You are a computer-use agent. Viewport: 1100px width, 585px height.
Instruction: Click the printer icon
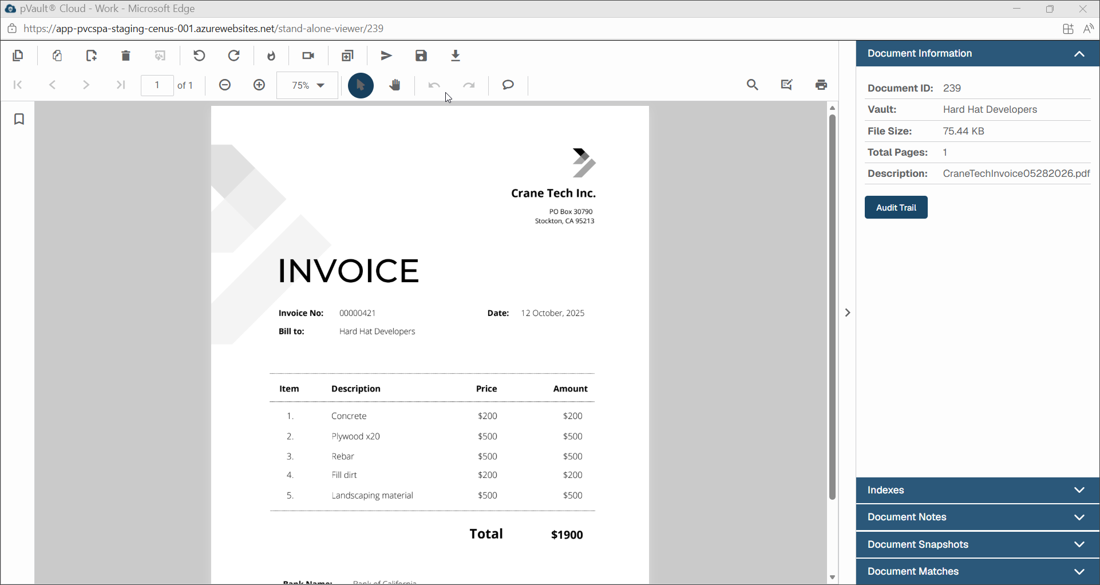(x=821, y=85)
